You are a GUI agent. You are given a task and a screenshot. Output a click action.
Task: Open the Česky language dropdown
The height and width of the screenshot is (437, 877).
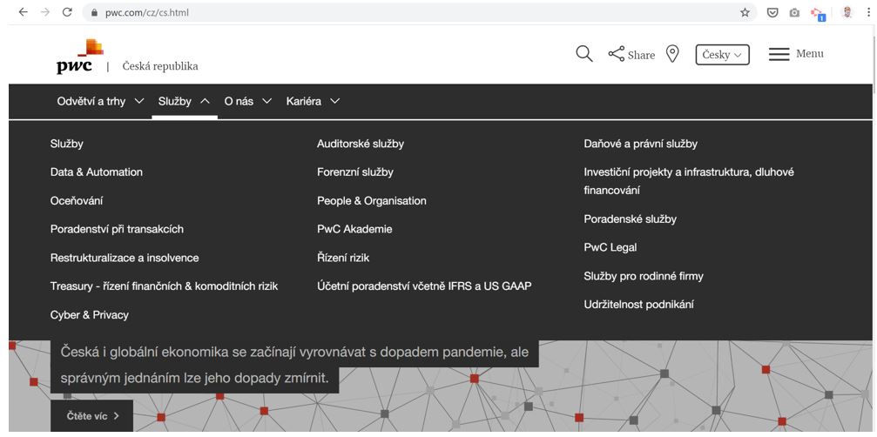722,55
